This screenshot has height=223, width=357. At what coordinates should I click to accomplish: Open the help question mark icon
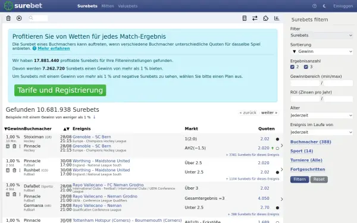tap(314, 6)
